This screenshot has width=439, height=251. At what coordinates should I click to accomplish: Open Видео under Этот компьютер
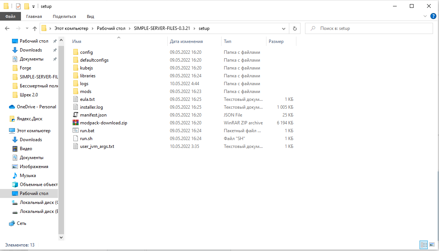point(26,149)
